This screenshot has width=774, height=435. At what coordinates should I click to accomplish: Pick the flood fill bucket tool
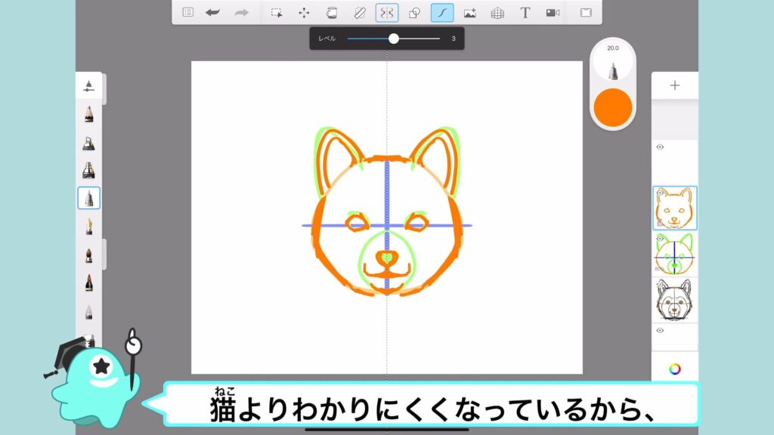coord(331,12)
